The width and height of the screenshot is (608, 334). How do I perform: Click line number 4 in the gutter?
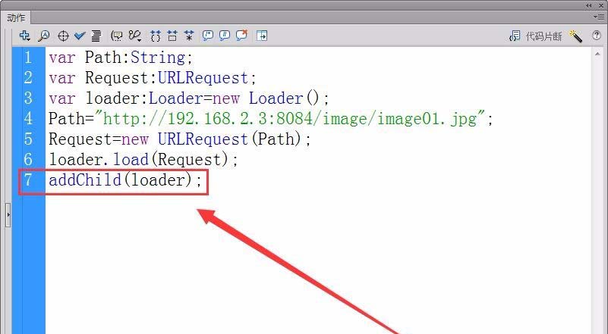tap(28, 118)
